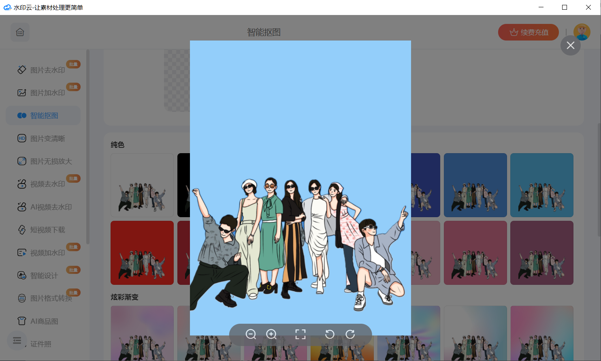Choose the medium blue background swatch
Image resolution: width=601 pixels, height=361 pixels.
(475, 185)
